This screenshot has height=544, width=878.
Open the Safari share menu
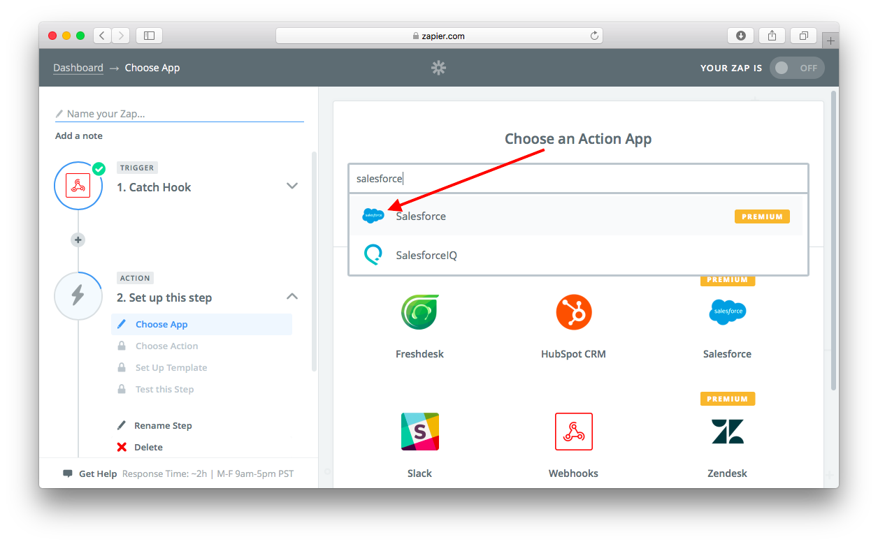(x=772, y=35)
